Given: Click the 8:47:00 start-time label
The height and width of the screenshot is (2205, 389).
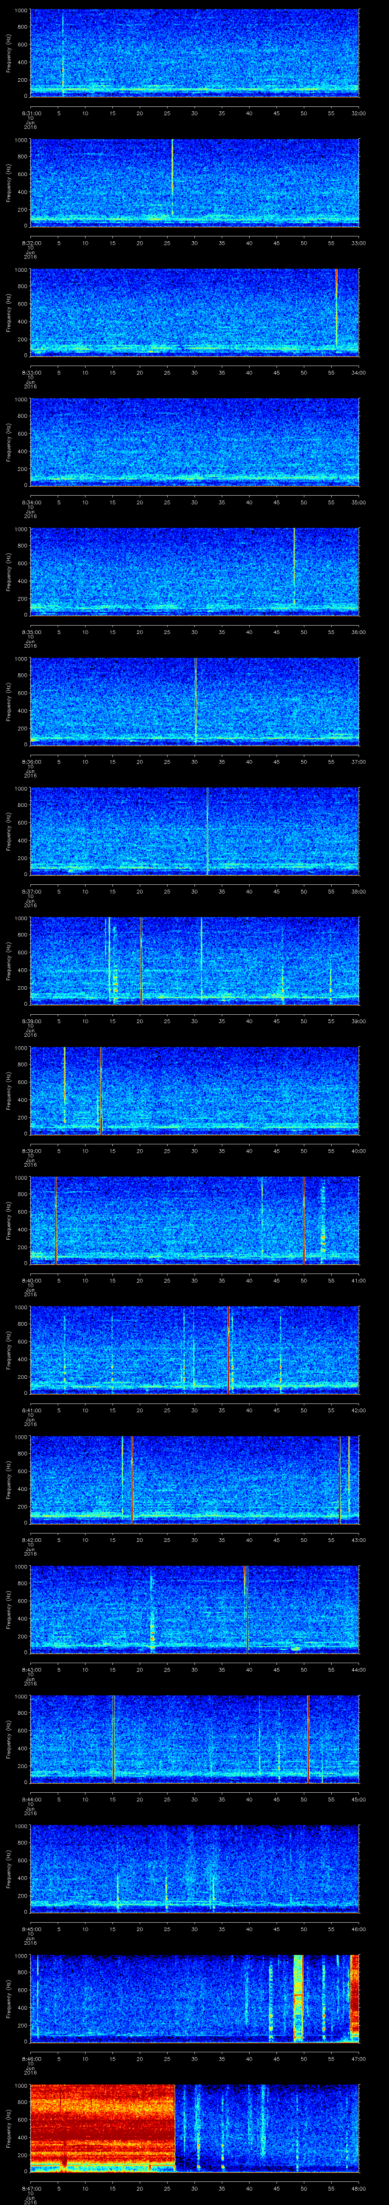Looking at the screenshot, I should pyautogui.click(x=31, y=2188).
